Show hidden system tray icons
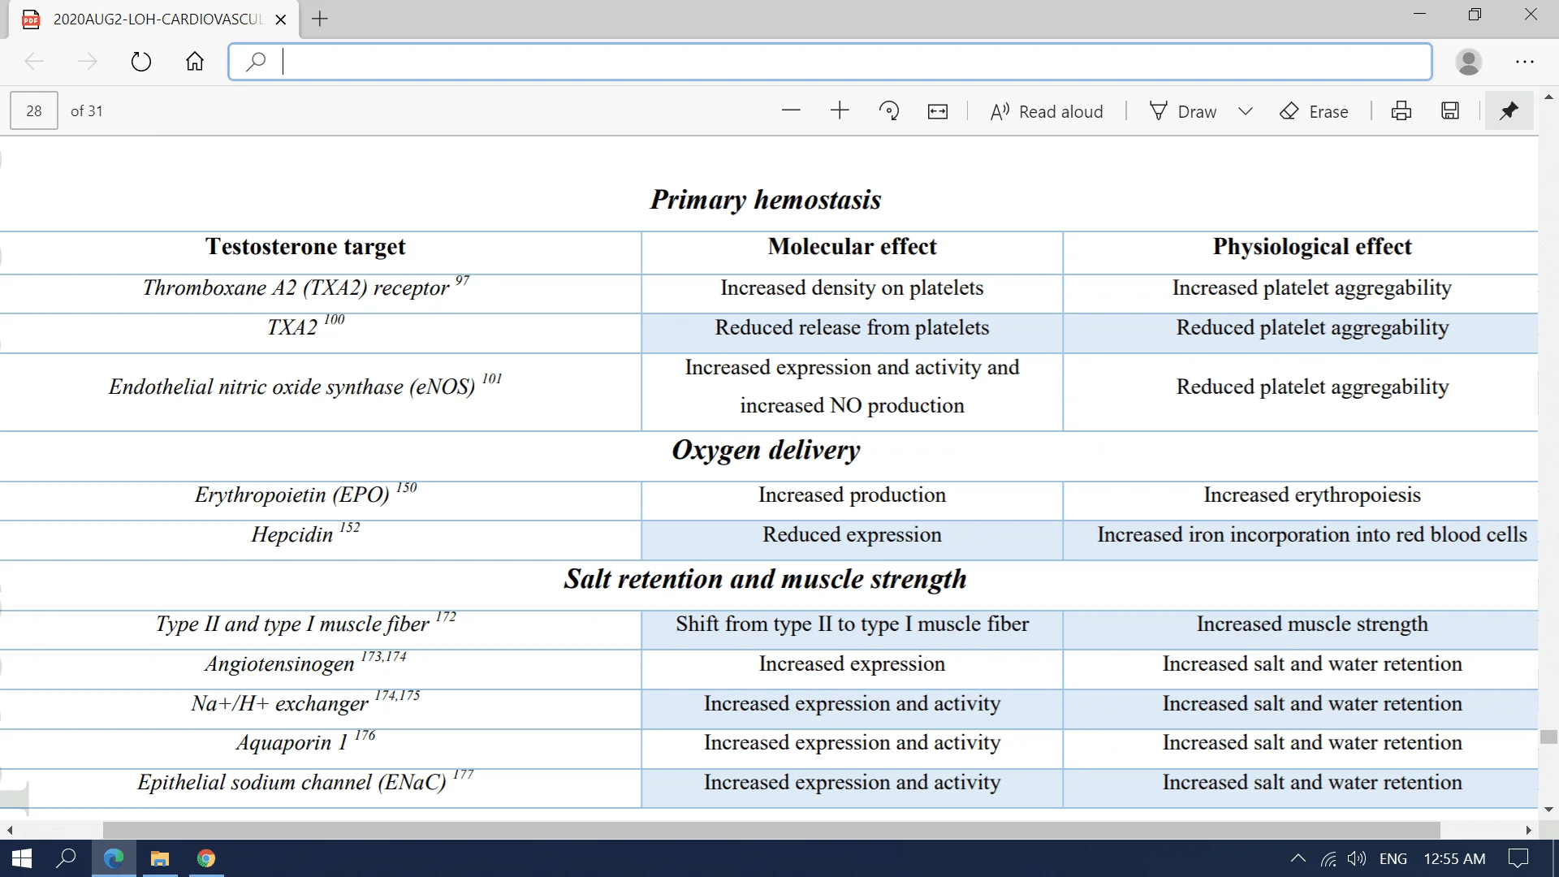1559x877 pixels. [1298, 858]
